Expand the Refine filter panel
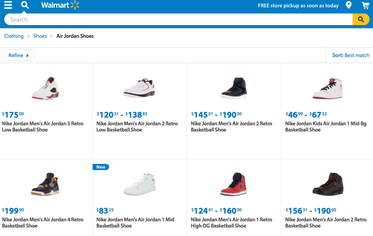373x236 pixels. [19, 55]
